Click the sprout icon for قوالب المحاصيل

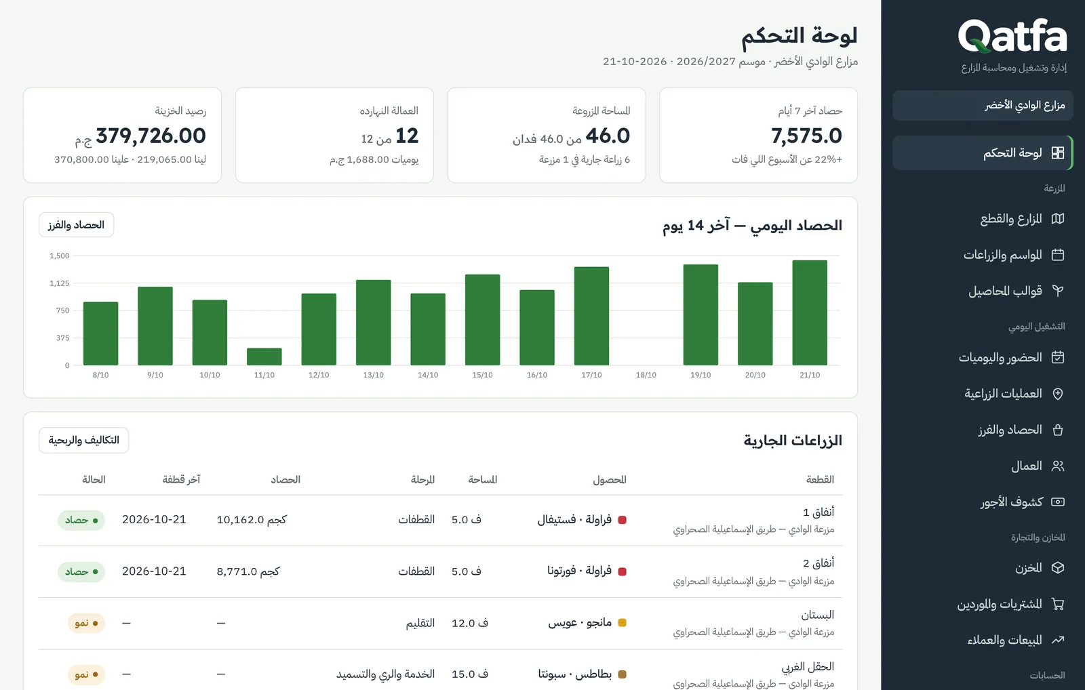click(1057, 291)
